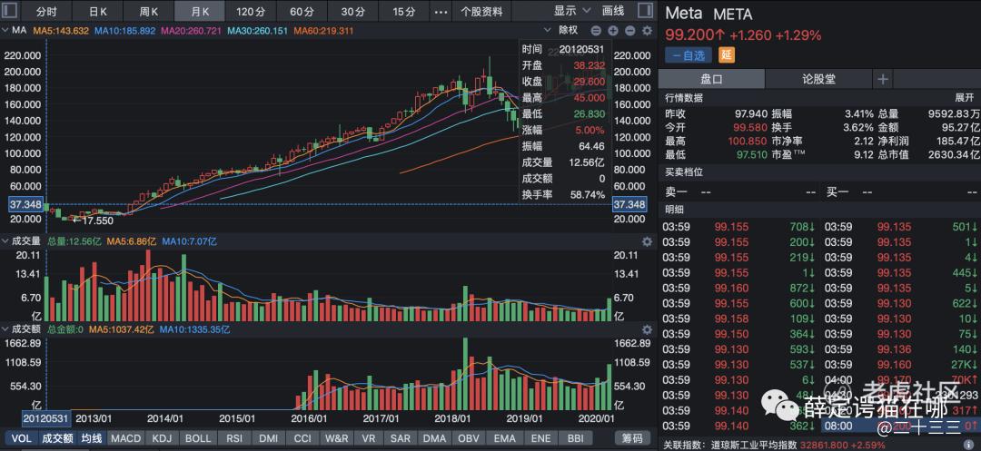Remove META from 自选 watchlist
The height and width of the screenshot is (451, 981).
click(x=689, y=55)
